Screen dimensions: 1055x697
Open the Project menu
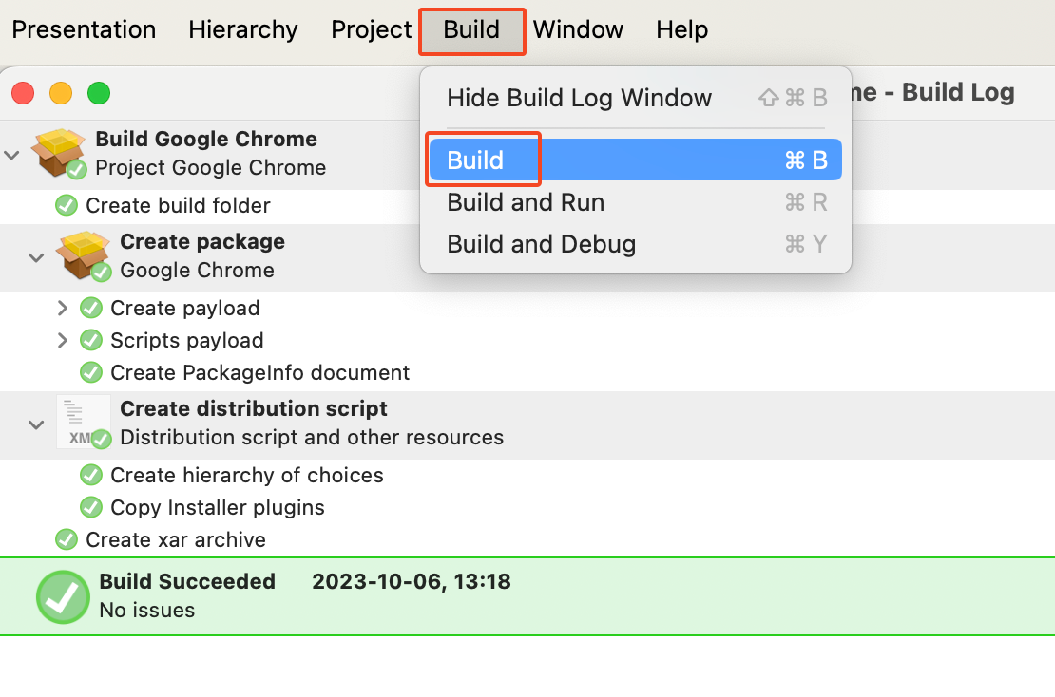pyautogui.click(x=371, y=29)
